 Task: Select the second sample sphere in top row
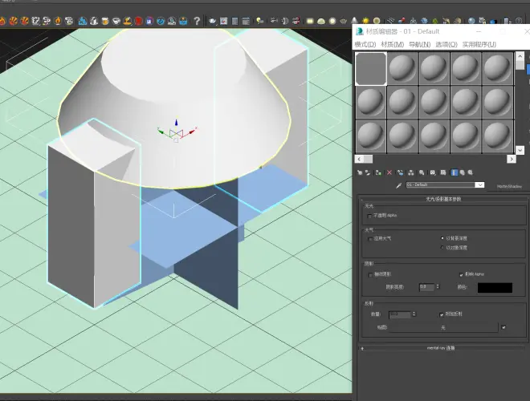(x=402, y=68)
